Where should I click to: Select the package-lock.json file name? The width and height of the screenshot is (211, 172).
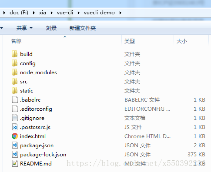[43, 155]
